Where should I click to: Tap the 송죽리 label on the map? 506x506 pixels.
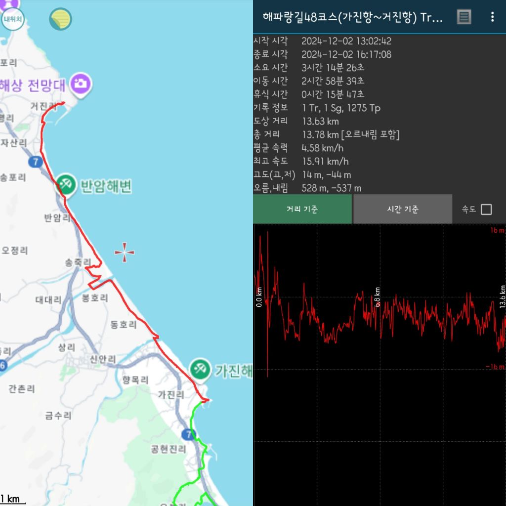coord(78,262)
